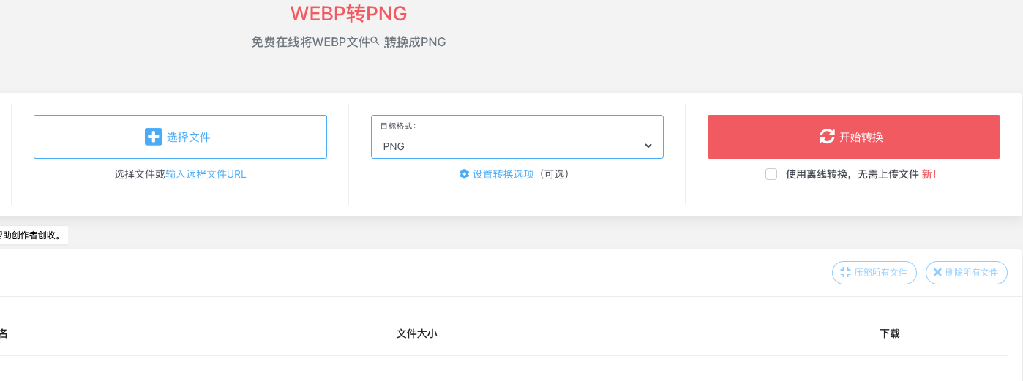Enable the 使用离线转换 checkbox
The image size is (1023, 381).
(771, 174)
